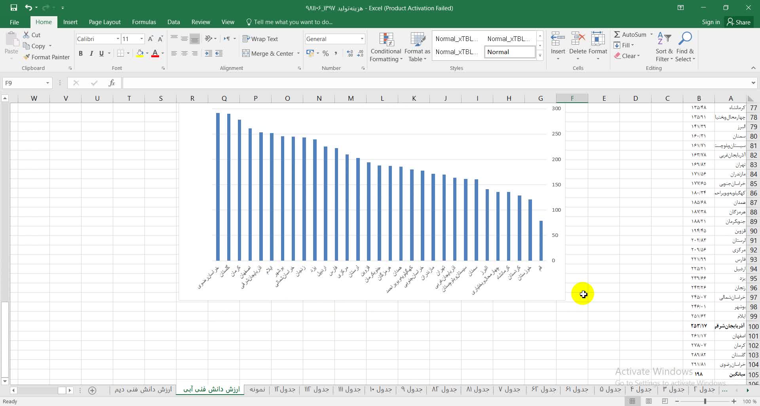Click the Save icon in title bar
This screenshot has width=760, height=406.
13,8
